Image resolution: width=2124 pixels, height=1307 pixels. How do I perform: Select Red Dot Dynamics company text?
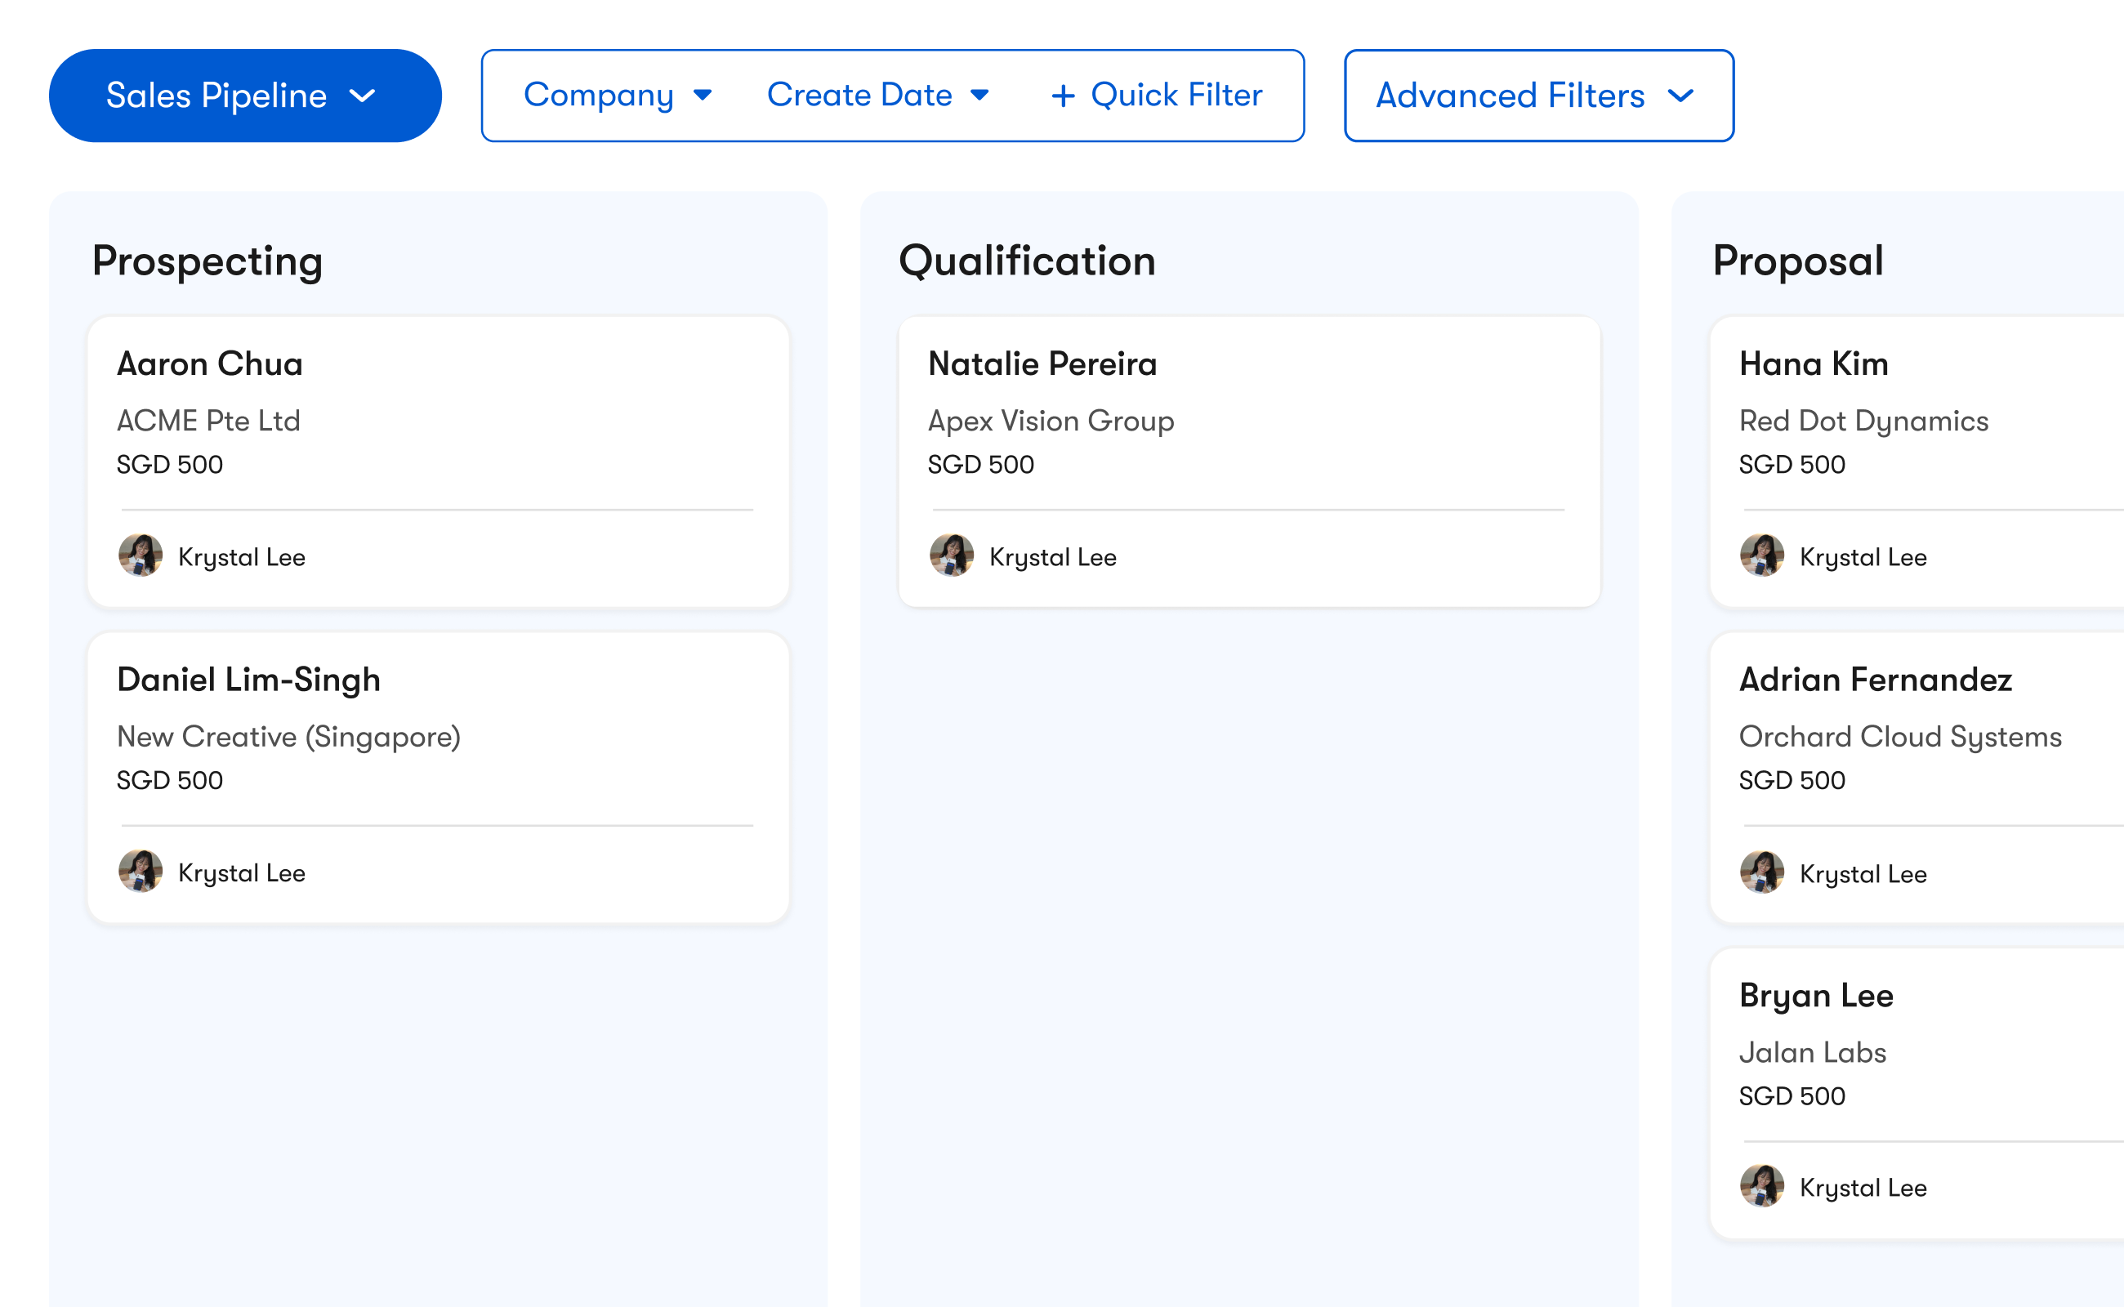(x=1863, y=421)
